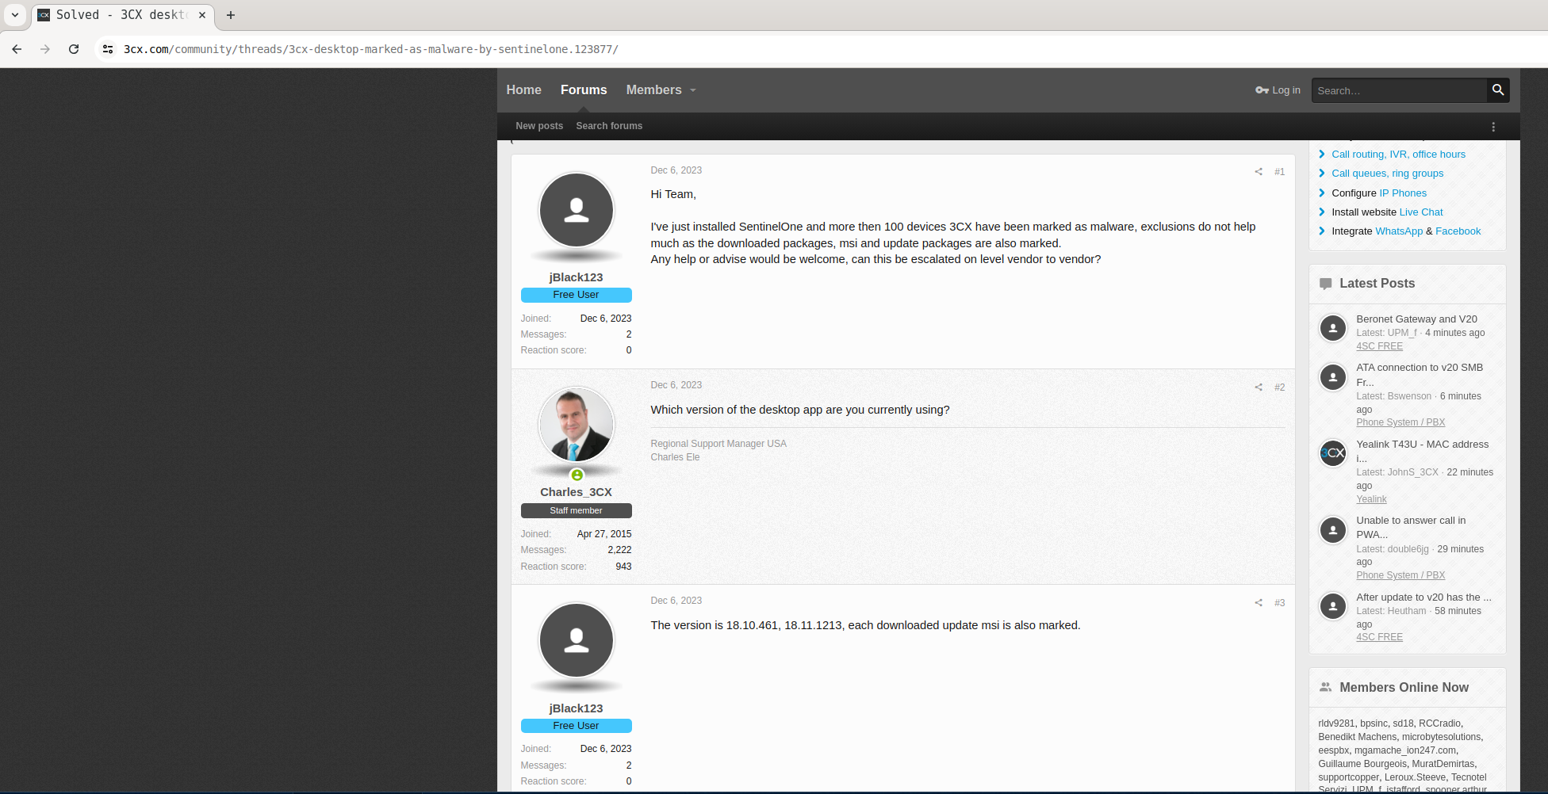
Task: Expand the Members dropdown menu
Action: click(x=692, y=90)
